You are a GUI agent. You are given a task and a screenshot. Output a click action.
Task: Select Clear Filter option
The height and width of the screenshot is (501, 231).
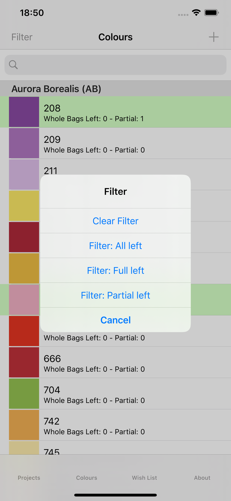pos(115,221)
